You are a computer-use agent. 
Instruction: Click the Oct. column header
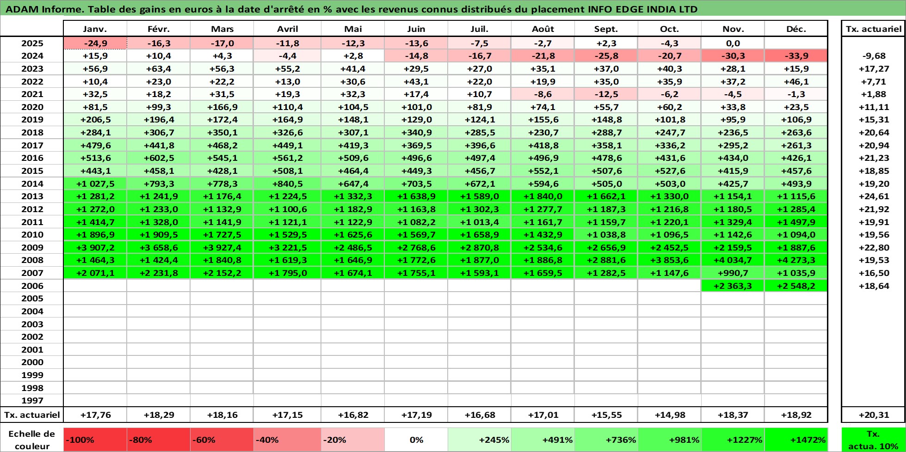tap(670, 29)
